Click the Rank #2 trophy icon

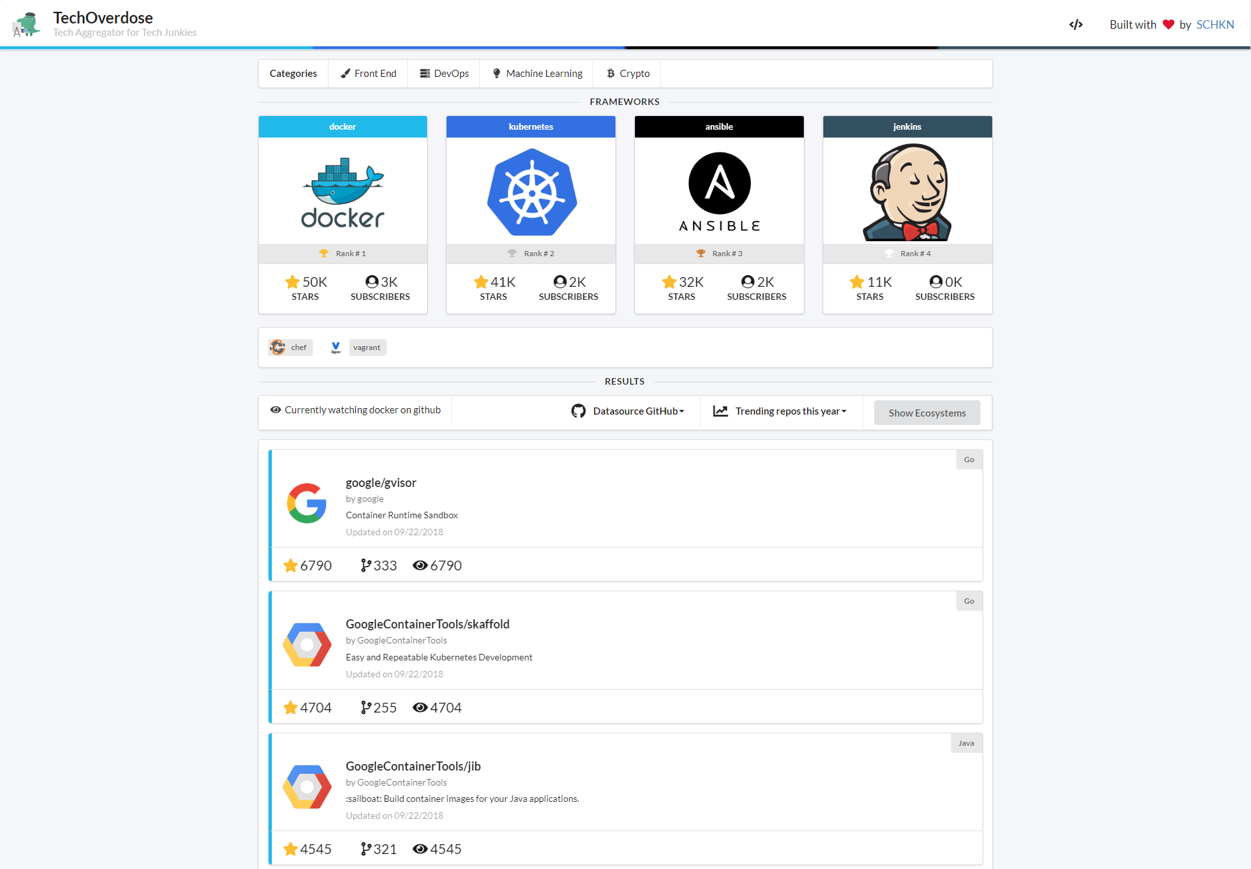tap(512, 254)
